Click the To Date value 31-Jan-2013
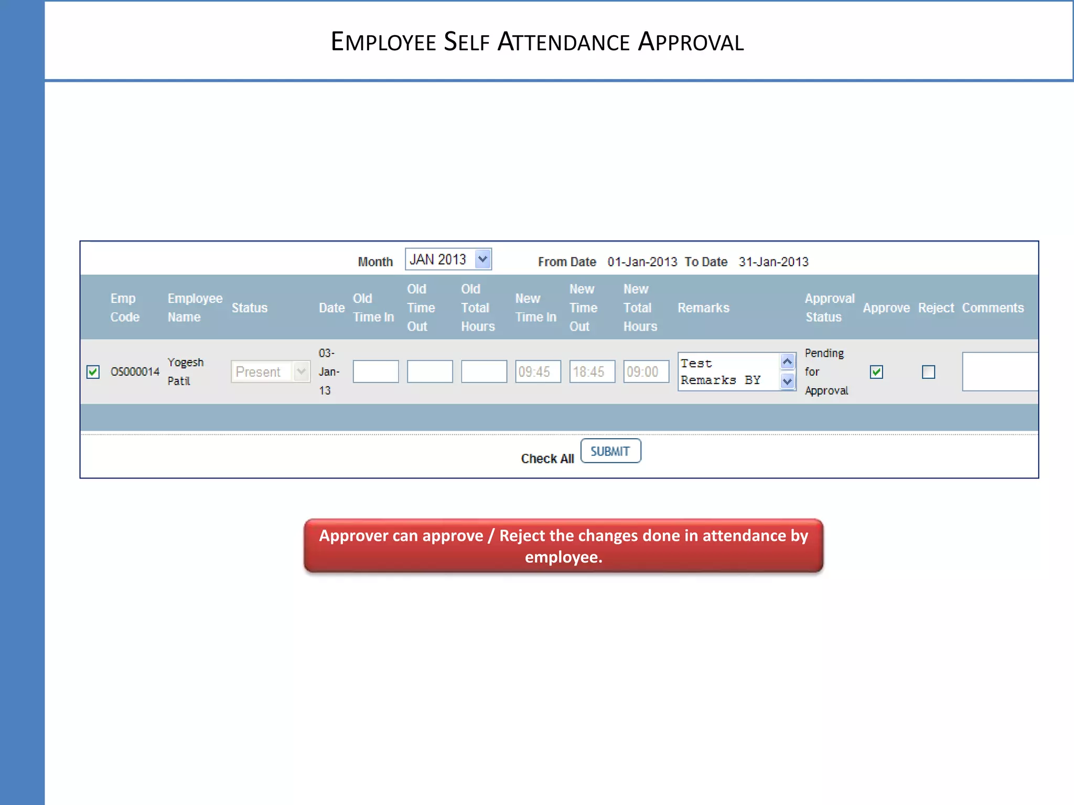The width and height of the screenshot is (1074, 805). (774, 262)
